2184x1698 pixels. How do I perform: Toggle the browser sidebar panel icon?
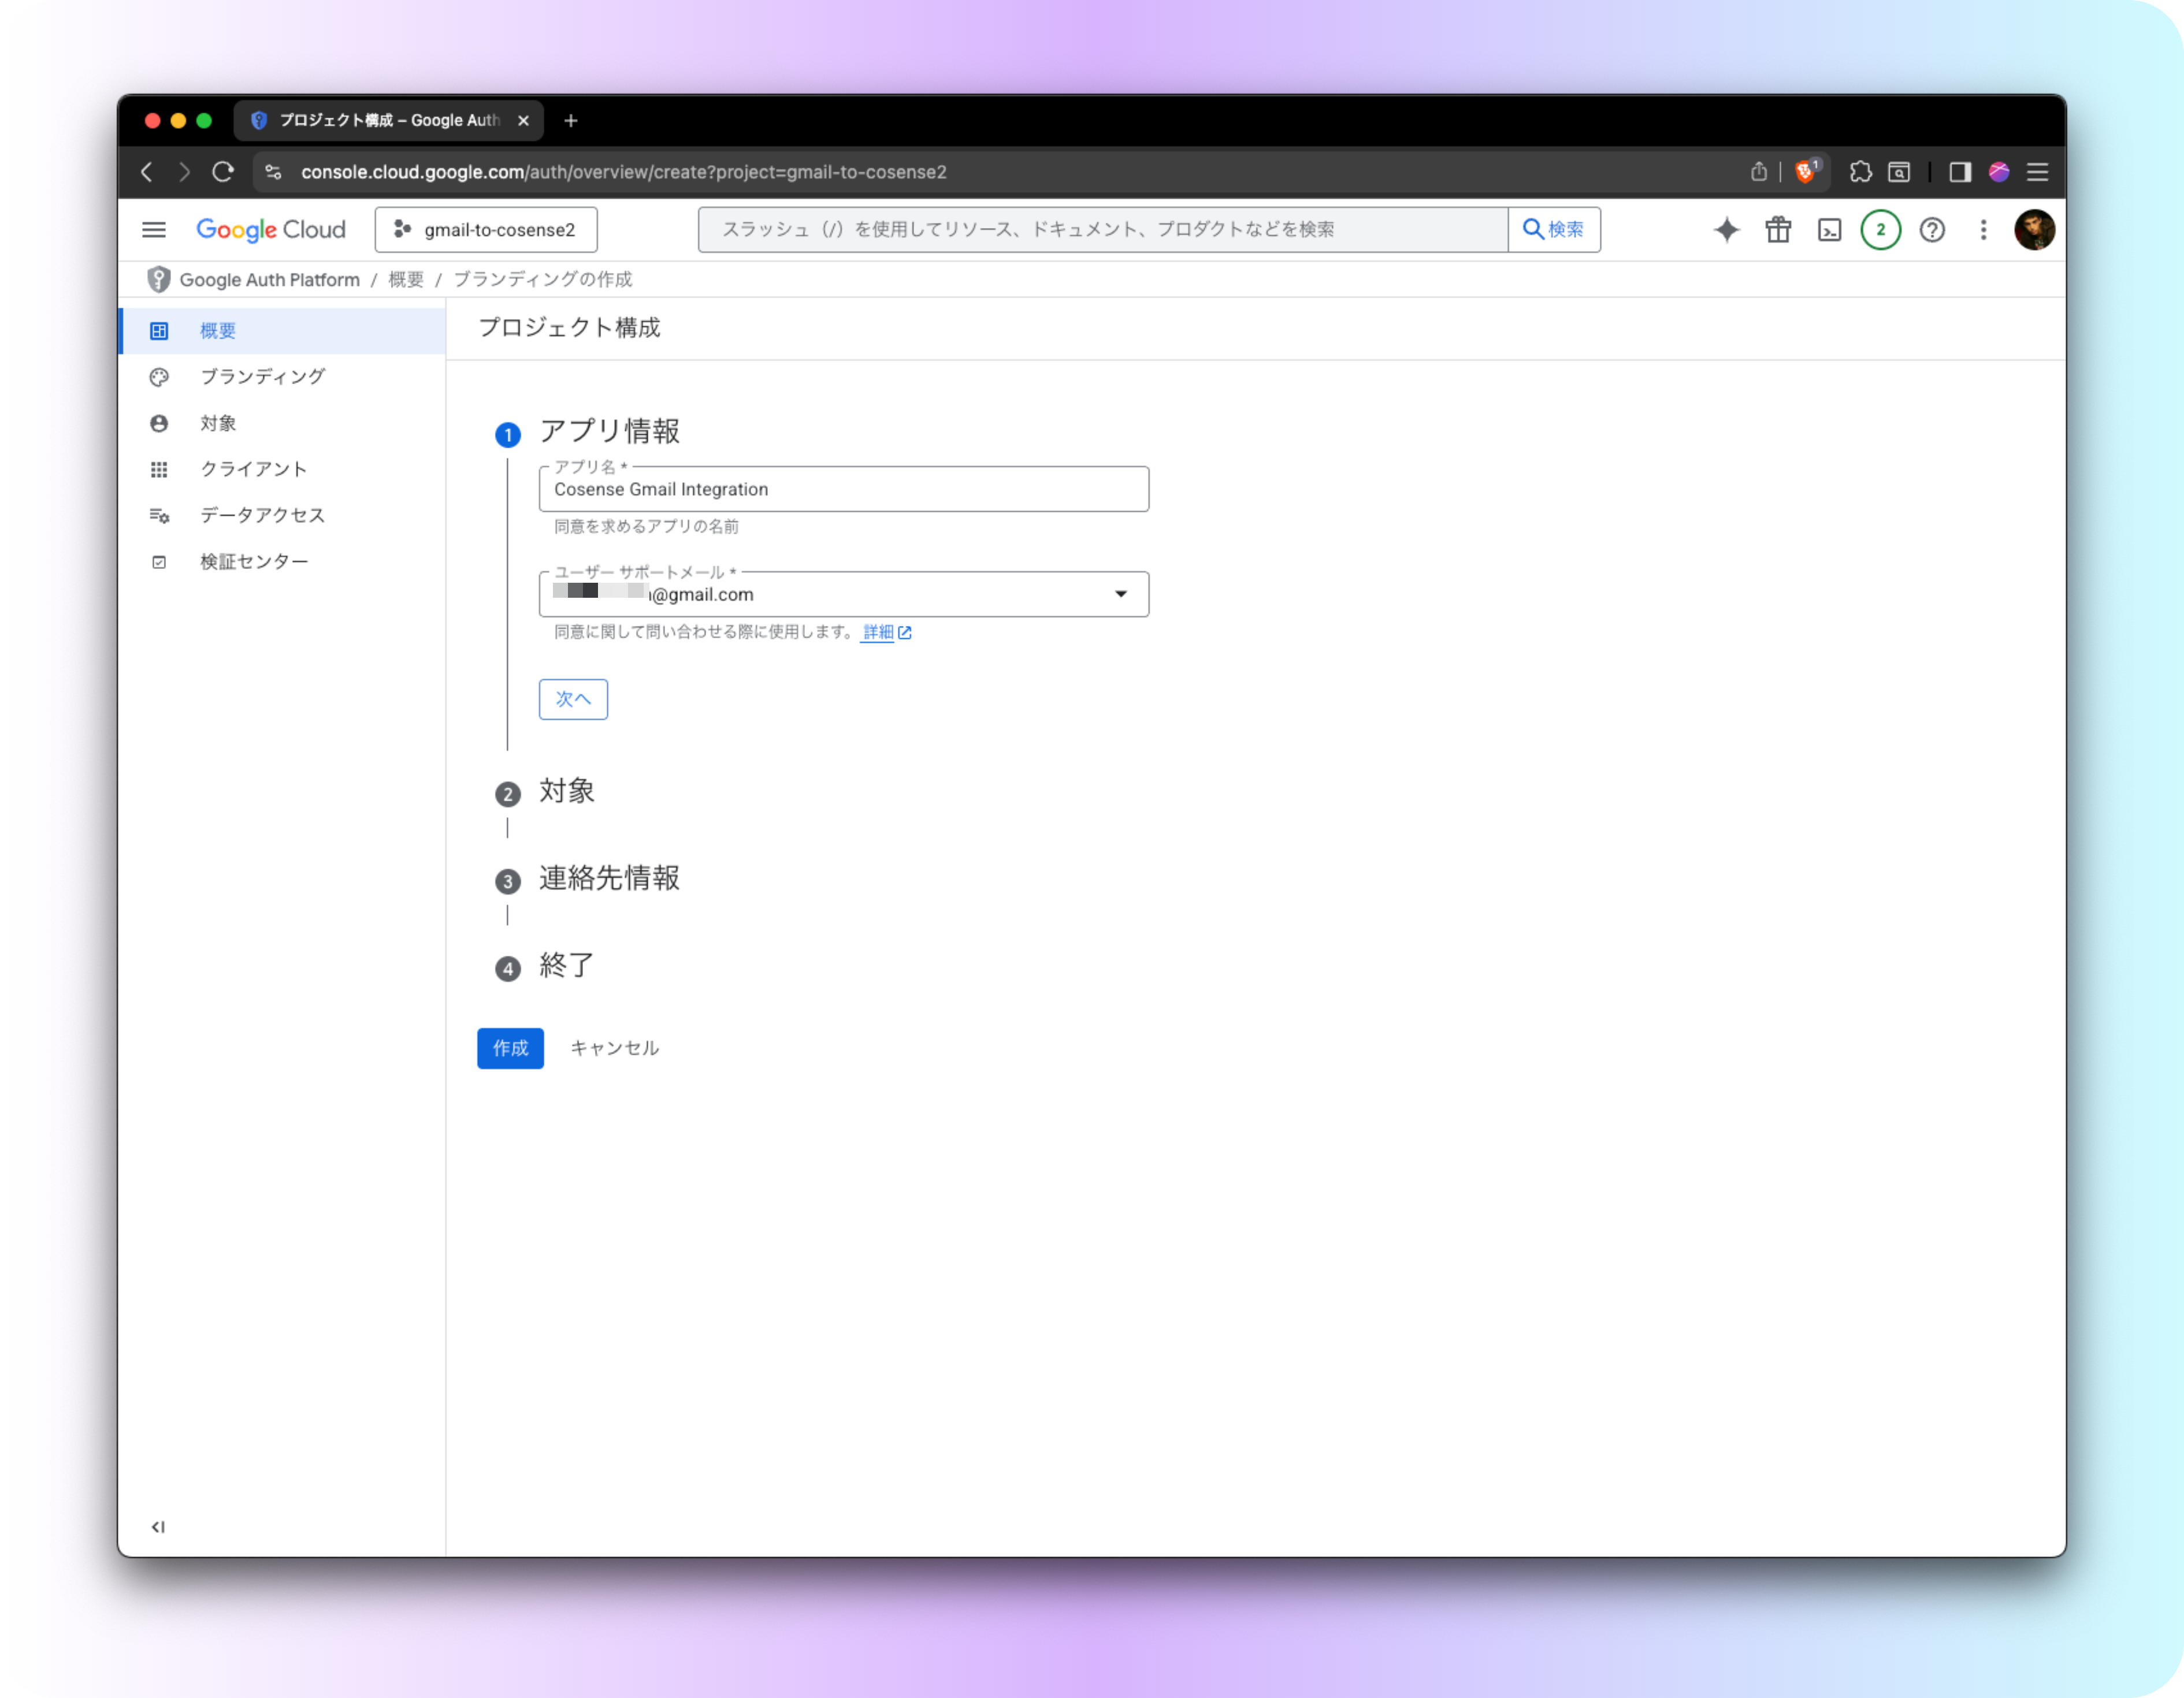pyautogui.click(x=1960, y=172)
